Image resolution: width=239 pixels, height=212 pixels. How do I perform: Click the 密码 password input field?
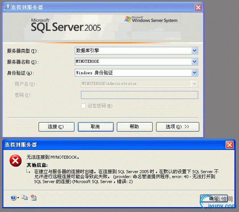[139, 95]
